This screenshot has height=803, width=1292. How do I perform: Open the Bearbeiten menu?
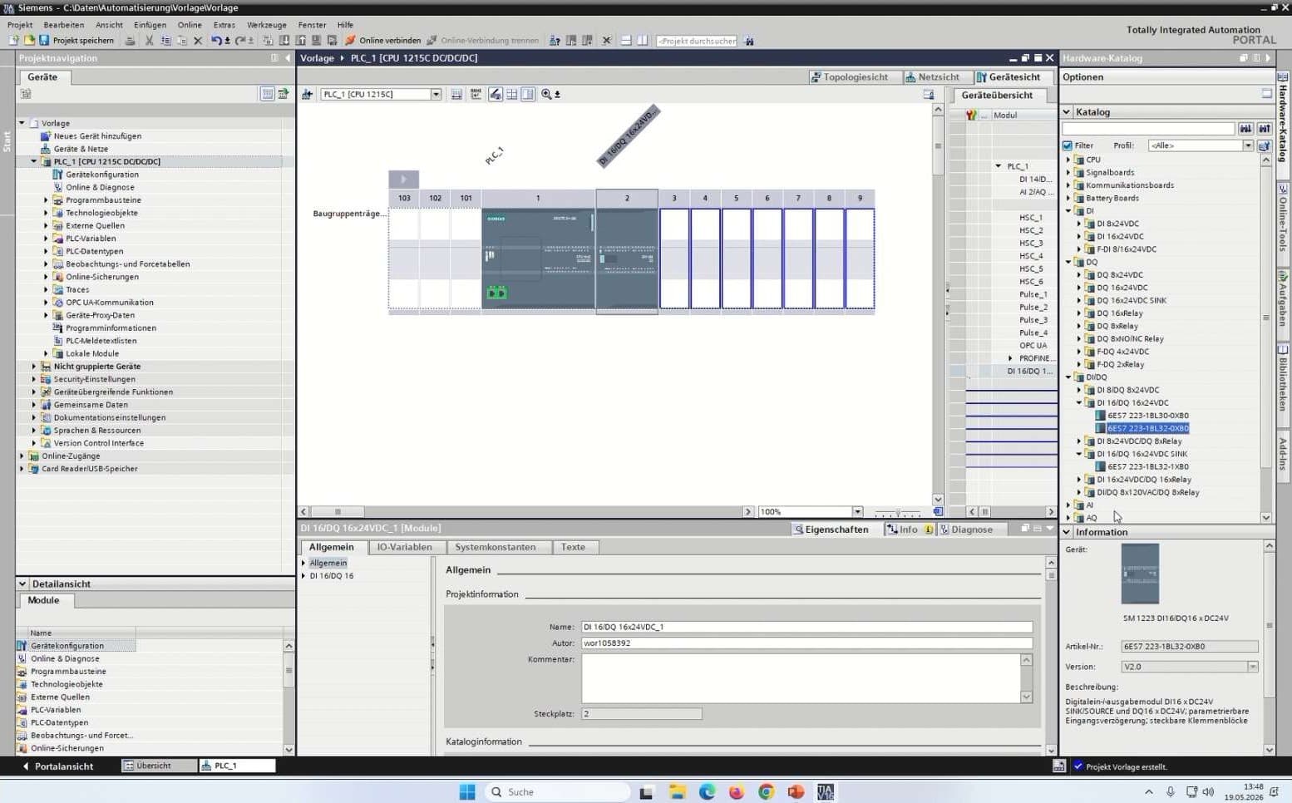[x=64, y=25]
